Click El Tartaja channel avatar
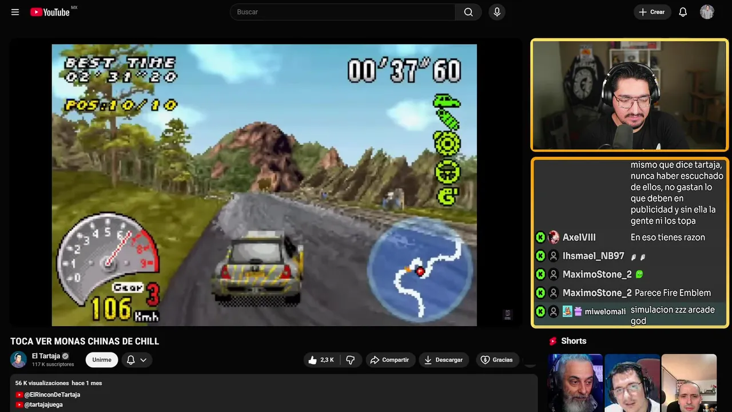 point(19,359)
